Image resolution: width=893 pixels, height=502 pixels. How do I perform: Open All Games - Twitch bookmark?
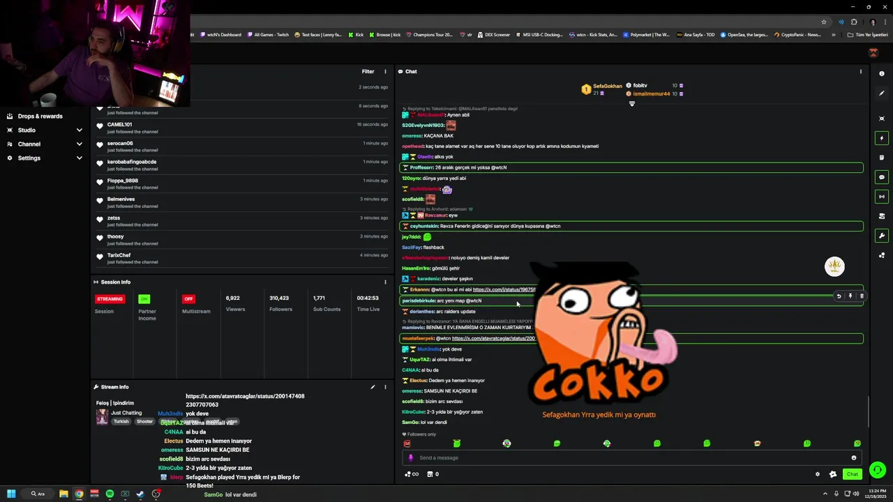268,34
